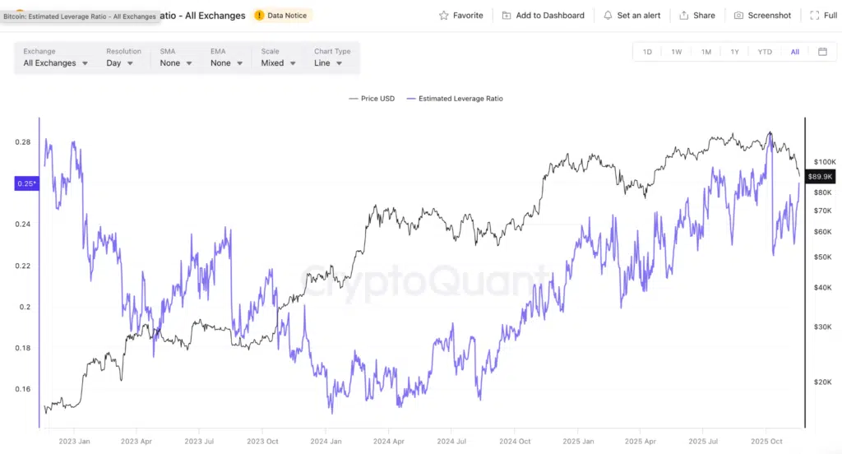The width and height of the screenshot is (842, 454).
Task: Select the All time range option
Action: [x=795, y=52]
